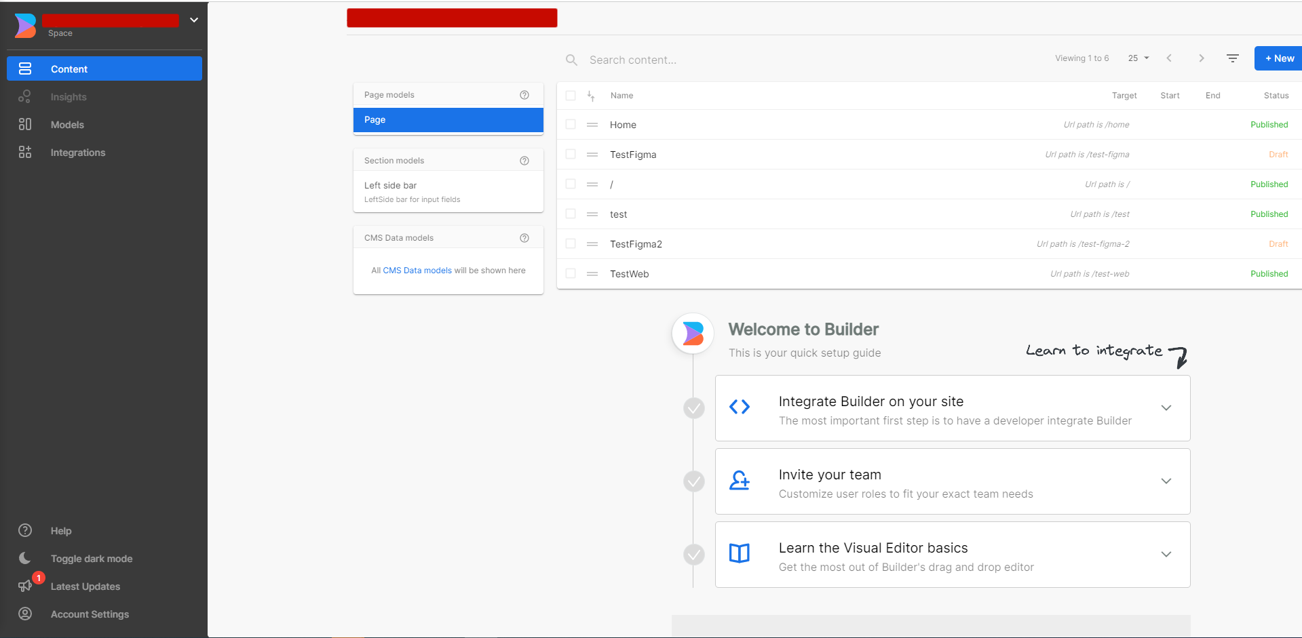The image size is (1302, 638).
Task: Click the drag handle of TestFigma row
Action: [x=592, y=155]
